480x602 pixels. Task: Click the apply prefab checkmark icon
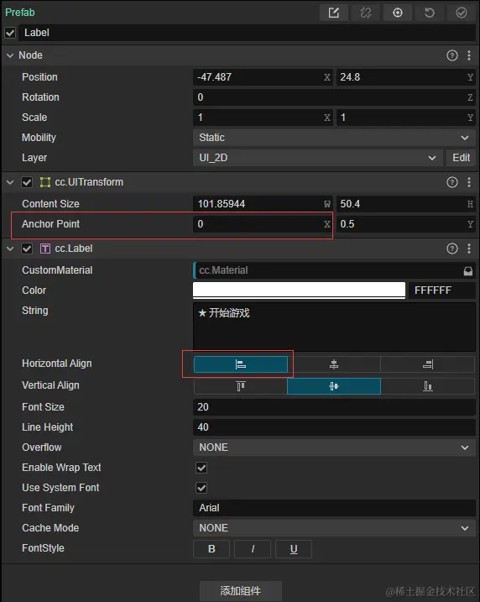click(462, 13)
